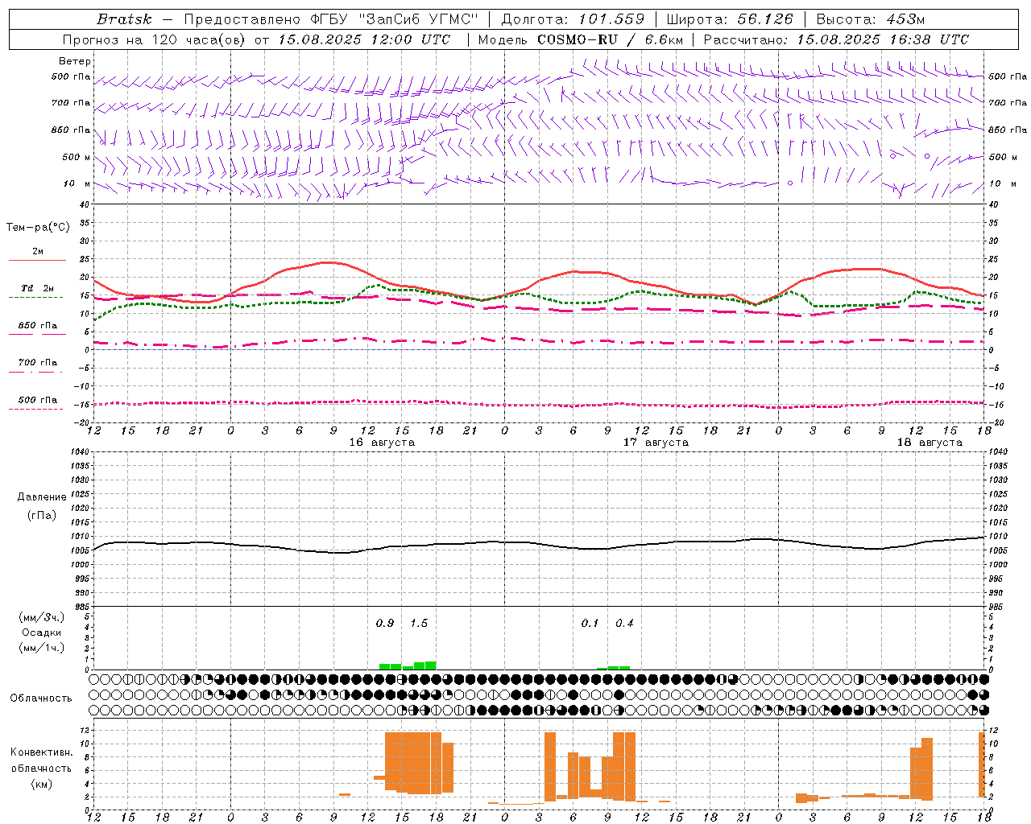1031x824 pixels.
Task: Click the 0.1 precipitation amount
Action: point(590,624)
